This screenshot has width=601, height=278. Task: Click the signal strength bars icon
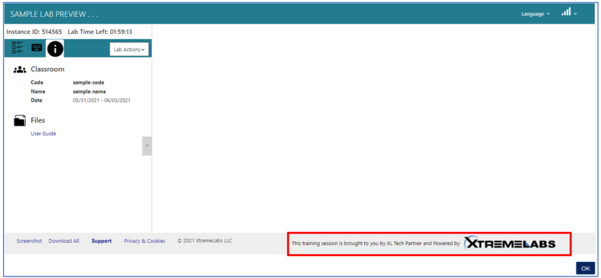[566, 12]
